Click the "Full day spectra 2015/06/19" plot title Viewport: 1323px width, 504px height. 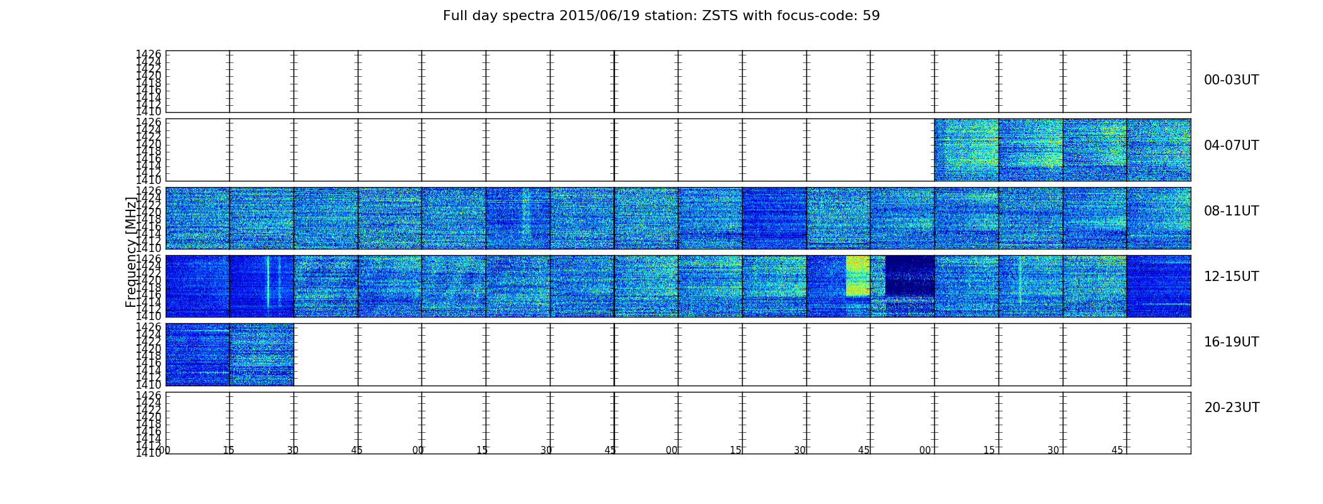[x=661, y=16]
